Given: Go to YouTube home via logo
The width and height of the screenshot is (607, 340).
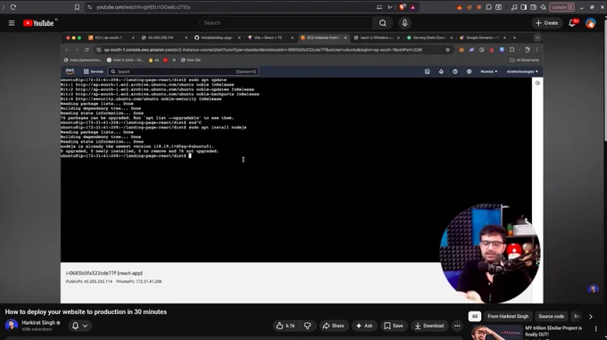Looking at the screenshot, I should click(38, 23).
